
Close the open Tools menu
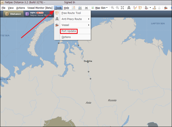point(58,8)
